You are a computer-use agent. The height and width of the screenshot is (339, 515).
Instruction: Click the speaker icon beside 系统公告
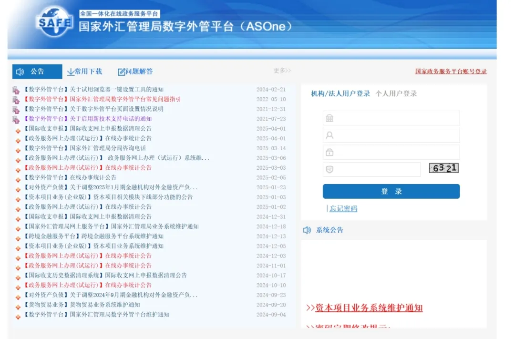click(x=307, y=230)
